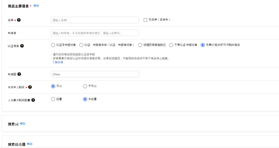The height and width of the screenshot is (148, 279).
Task: Edit the 制造国 field containing China
Action: [95, 74]
